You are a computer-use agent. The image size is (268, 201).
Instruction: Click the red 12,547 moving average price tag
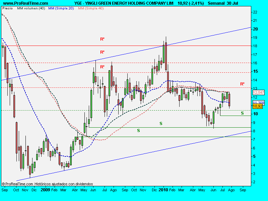point(258,92)
